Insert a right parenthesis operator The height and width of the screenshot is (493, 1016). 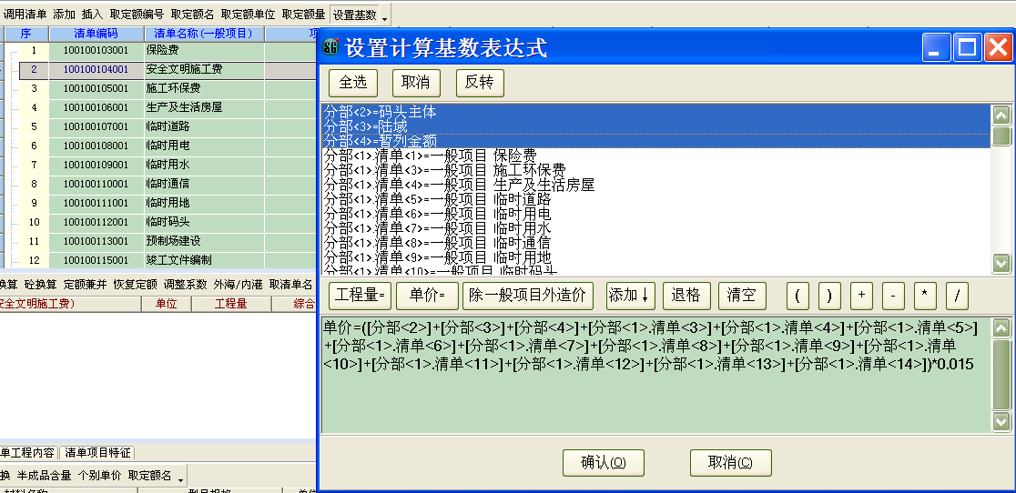pyautogui.click(x=828, y=296)
